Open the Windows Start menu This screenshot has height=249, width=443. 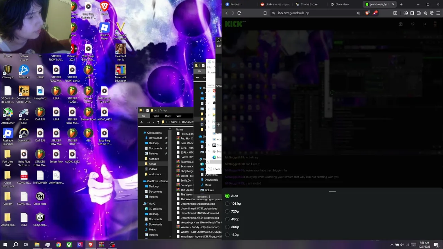click(x=6, y=245)
